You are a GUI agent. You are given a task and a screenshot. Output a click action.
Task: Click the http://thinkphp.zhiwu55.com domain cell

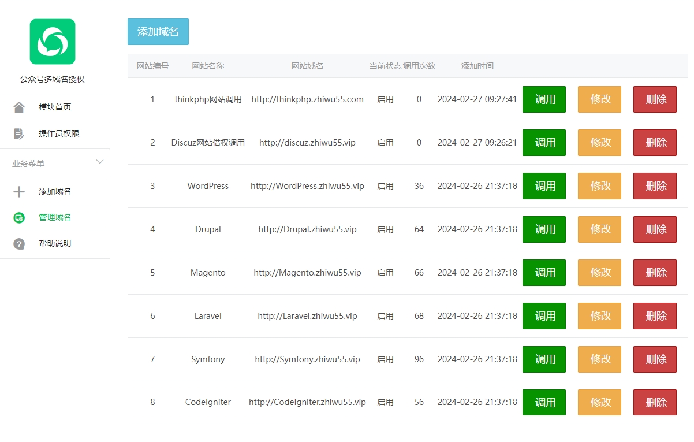[x=307, y=99]
